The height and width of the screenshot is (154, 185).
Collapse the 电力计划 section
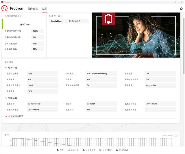pyautogui.click(x=6, y=68)
